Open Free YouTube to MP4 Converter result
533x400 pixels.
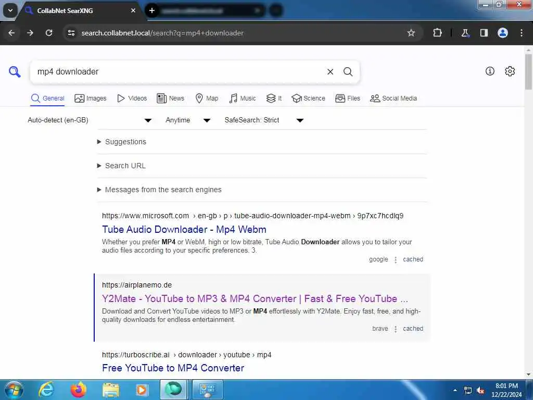(173, 368)
